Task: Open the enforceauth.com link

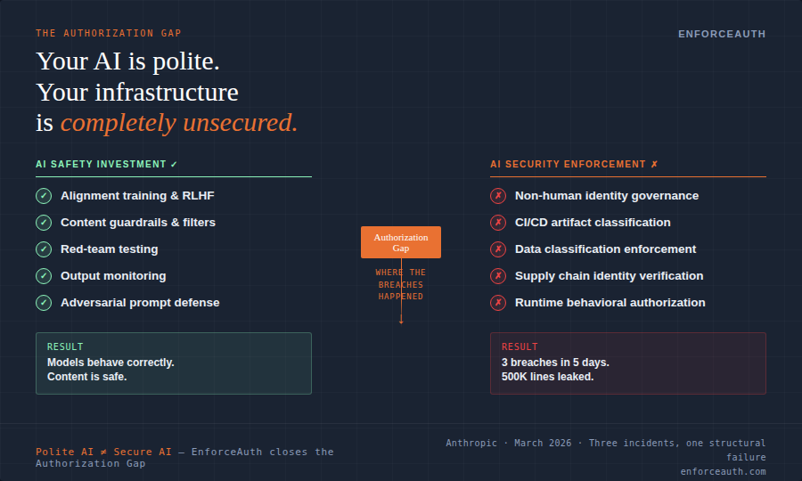Action: coord(722,472)
